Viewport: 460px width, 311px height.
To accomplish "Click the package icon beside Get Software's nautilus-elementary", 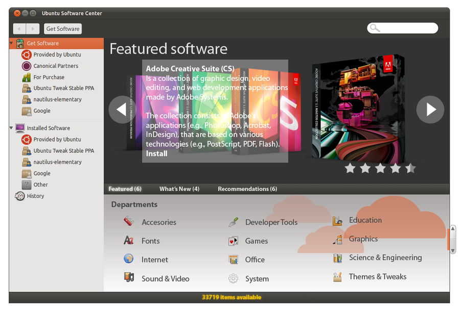I will click(27, 99).
